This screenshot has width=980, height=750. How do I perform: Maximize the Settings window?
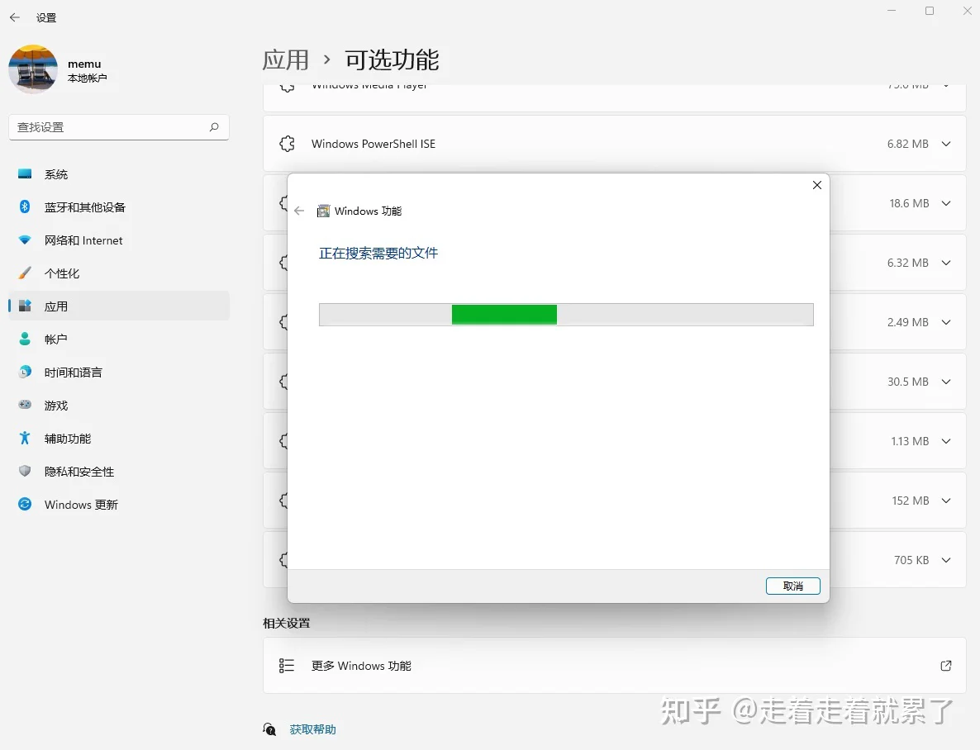[x=930, y=11]
